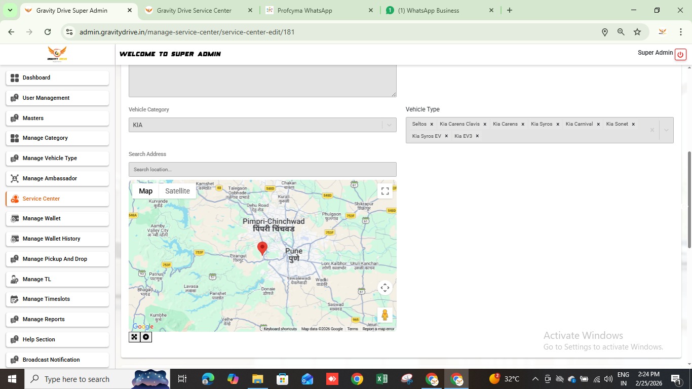
Task: Bookmark this page with the star icon
Action: [637, 32]
